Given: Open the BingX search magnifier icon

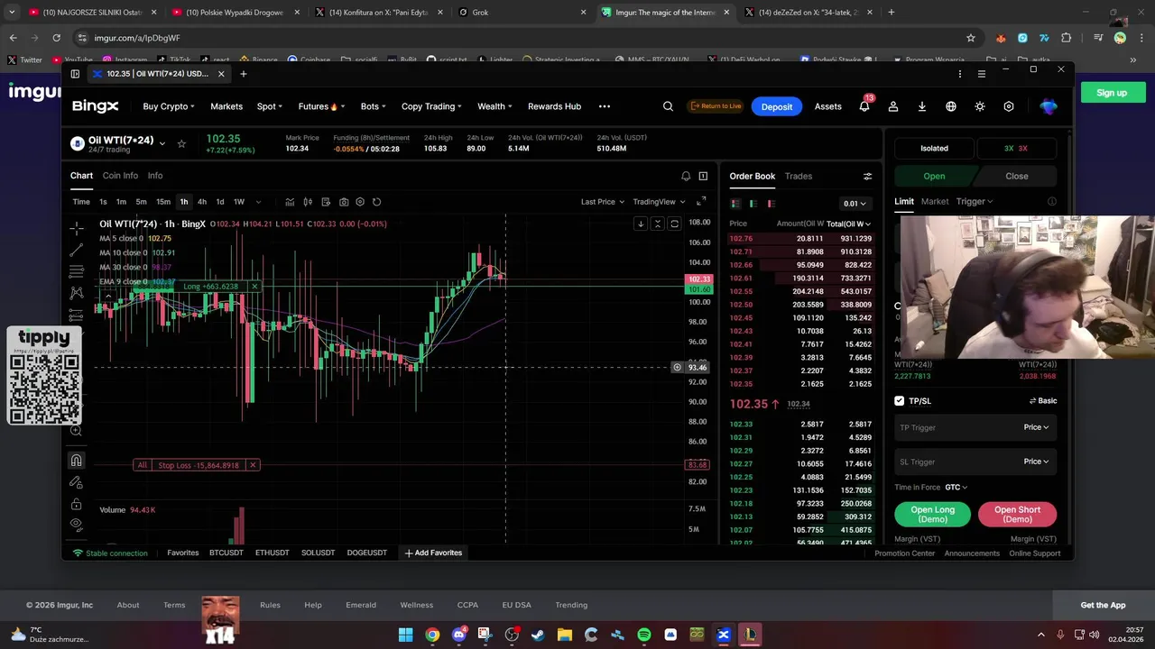Looking at the screenshot, I should click(668, 106).
